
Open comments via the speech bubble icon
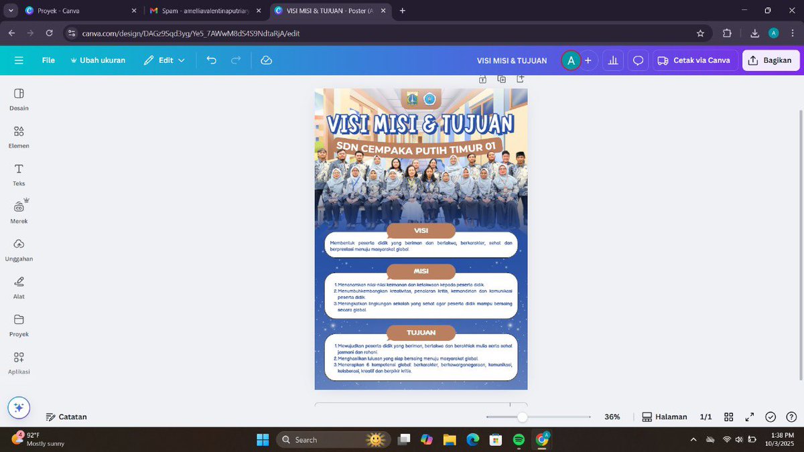click(x=637, y=60)
